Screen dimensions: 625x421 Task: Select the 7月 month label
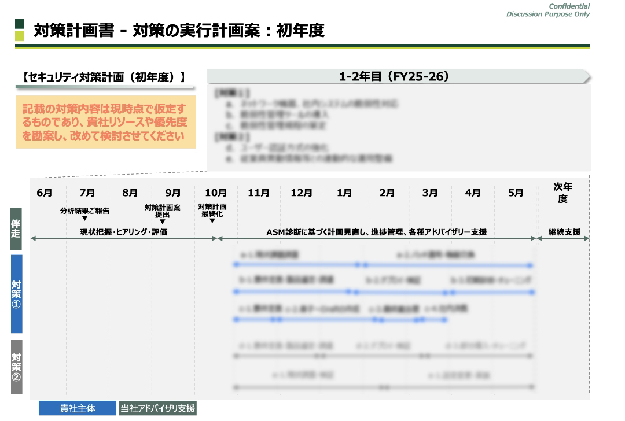click(87, 193)
